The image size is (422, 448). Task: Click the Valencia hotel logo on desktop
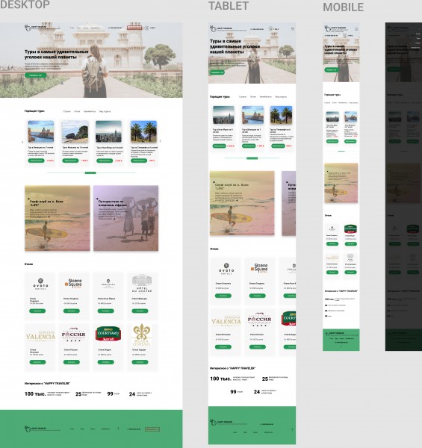point(40,336)
